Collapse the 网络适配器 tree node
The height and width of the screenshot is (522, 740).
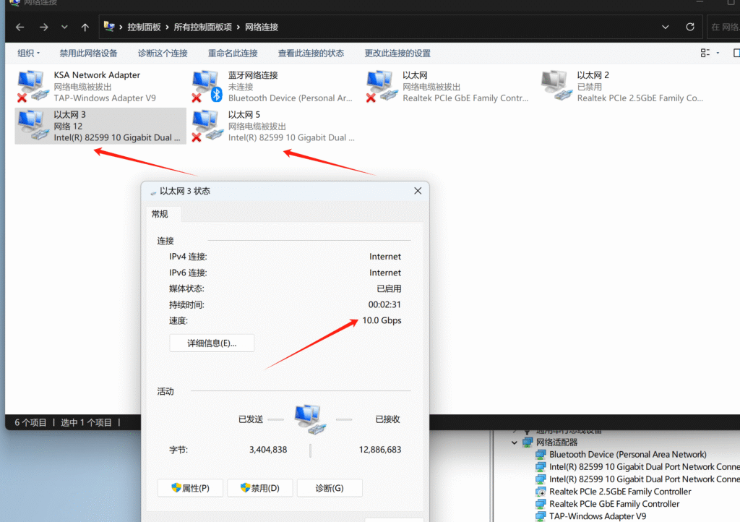pyautogui.click(x=515, y=442)
